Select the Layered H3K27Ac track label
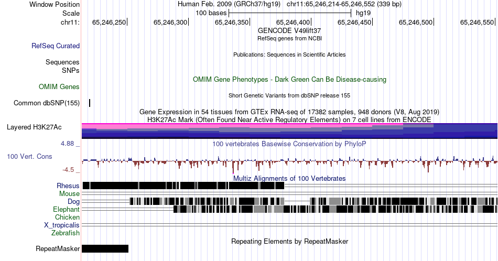The height and width of the screenshot is (261, 498). pos(34,127)
